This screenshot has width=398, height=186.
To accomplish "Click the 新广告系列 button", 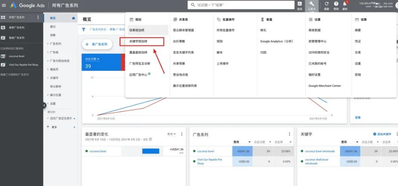I will click(97, 44).
